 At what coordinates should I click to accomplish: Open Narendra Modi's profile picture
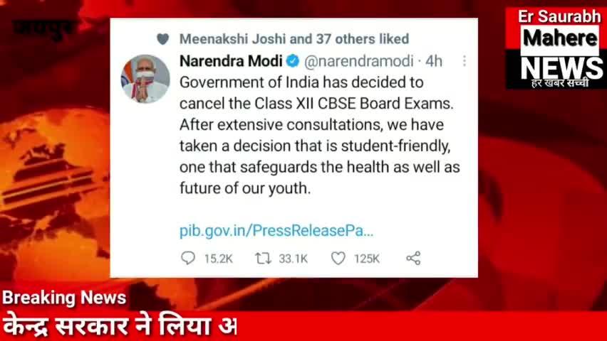pyautogui.click(x=145, y=78)
